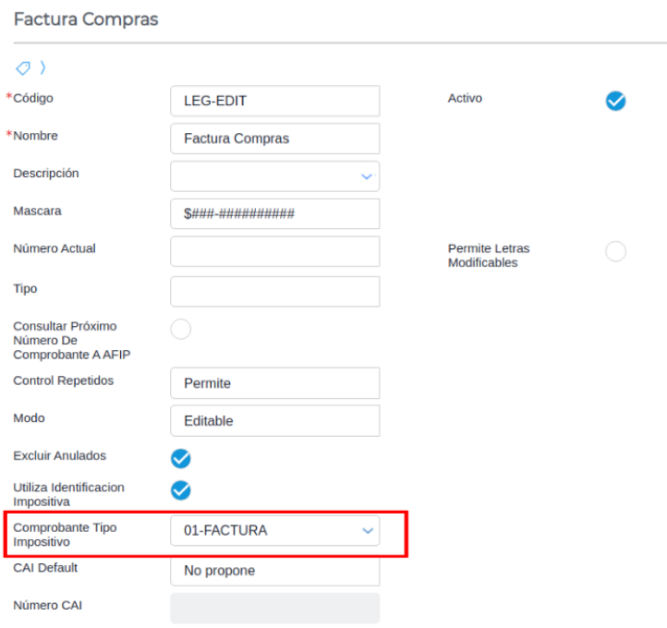Click the empty Número Actual field

click(274, 251)
